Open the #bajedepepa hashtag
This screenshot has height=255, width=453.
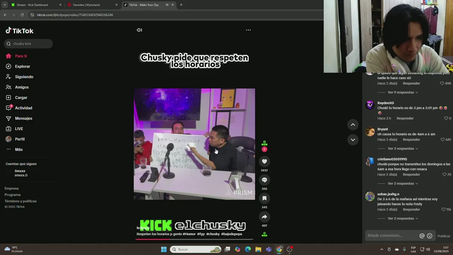tap(231, 234)
